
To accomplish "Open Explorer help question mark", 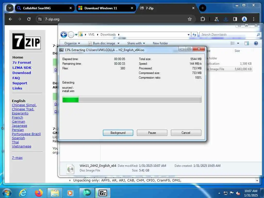I will pos(256,43).
